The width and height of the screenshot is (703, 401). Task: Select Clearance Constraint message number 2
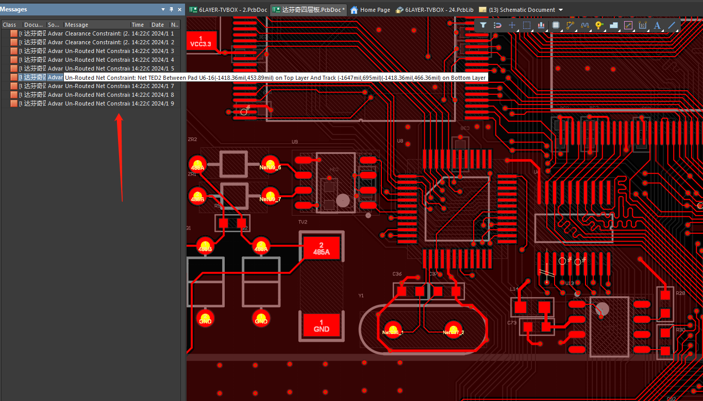(91, 42)
